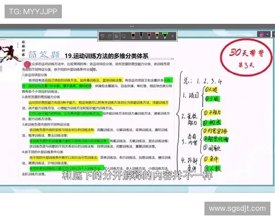Expand the dropdown next to recording icon
The height and width of the screenshot is (220, 275).
pos(268,34)
